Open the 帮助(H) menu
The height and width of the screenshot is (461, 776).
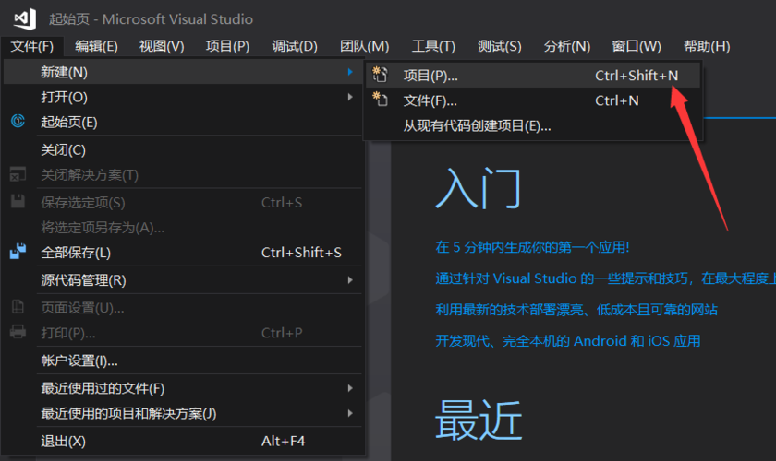707,46
